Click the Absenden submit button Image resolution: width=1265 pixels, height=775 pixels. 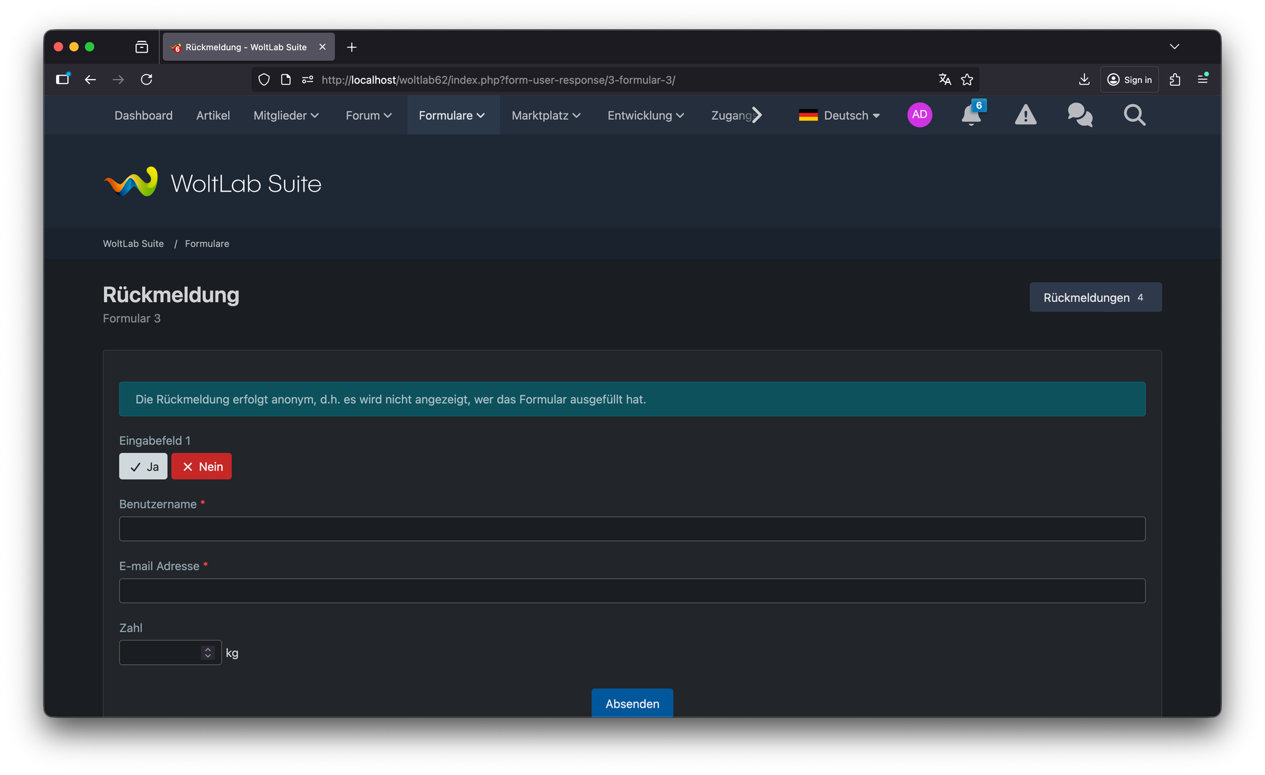pos(632,703)
